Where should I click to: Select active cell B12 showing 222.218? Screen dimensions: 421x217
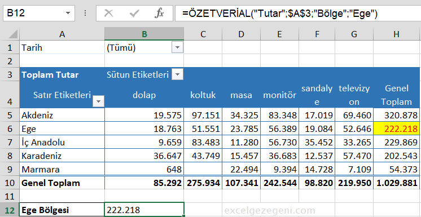pos(144,210)
